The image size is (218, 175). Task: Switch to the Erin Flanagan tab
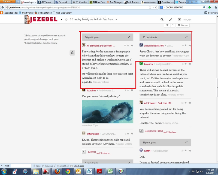[114, 2]
